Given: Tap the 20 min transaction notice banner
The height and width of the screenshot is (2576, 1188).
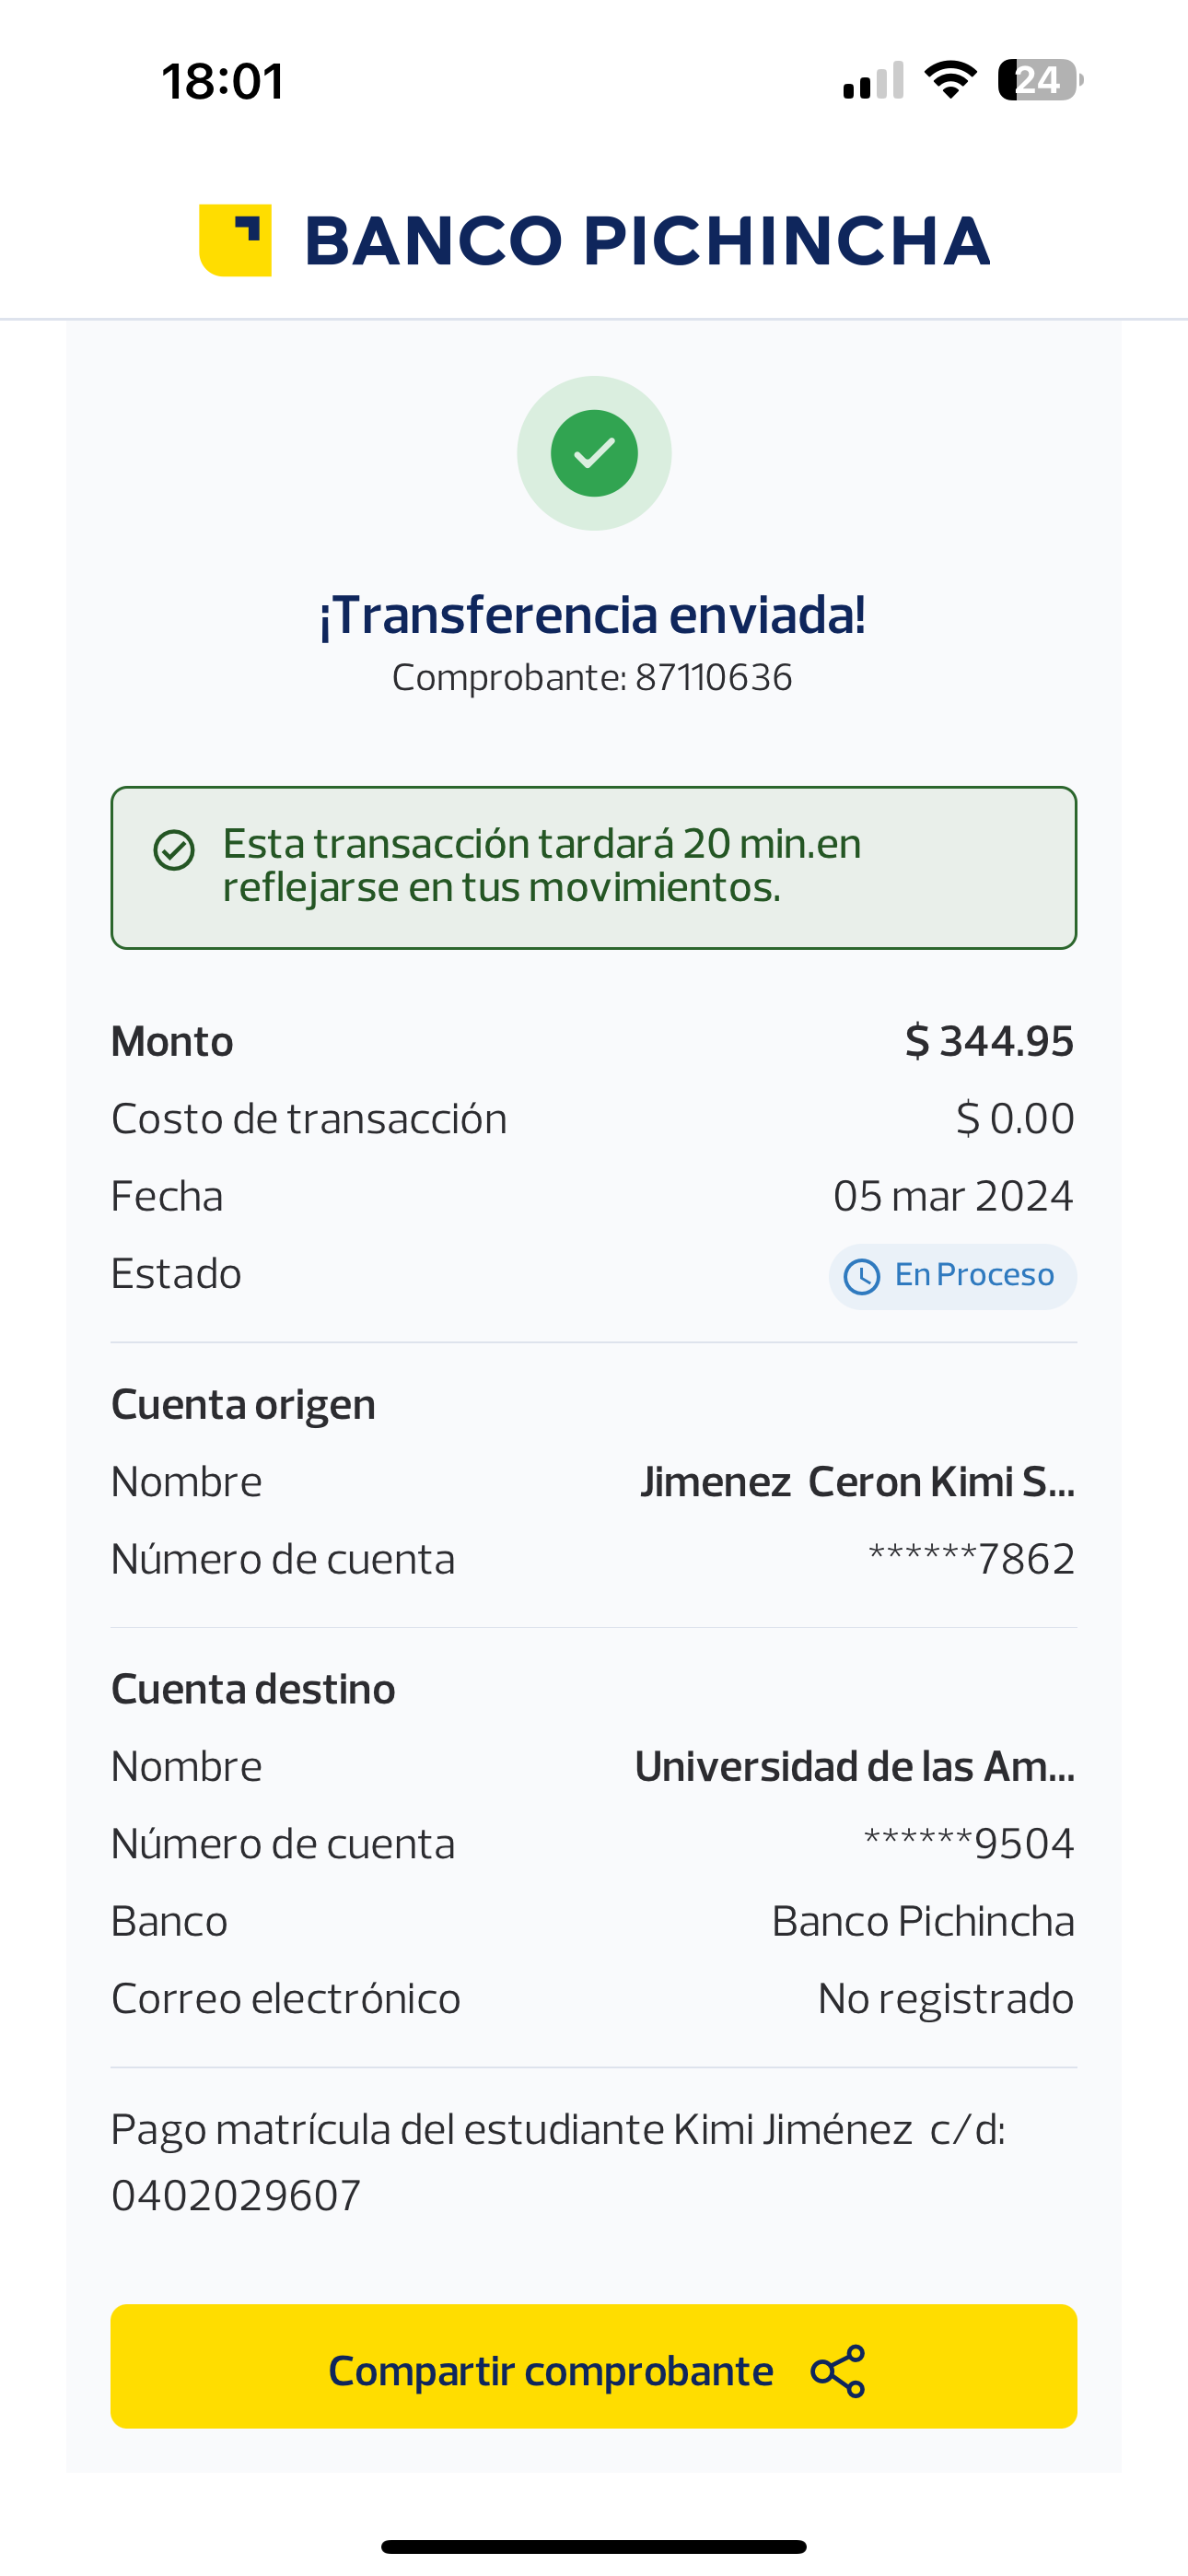Looking at the screenshot, I should pyautogui.click(x=594, y=867).
